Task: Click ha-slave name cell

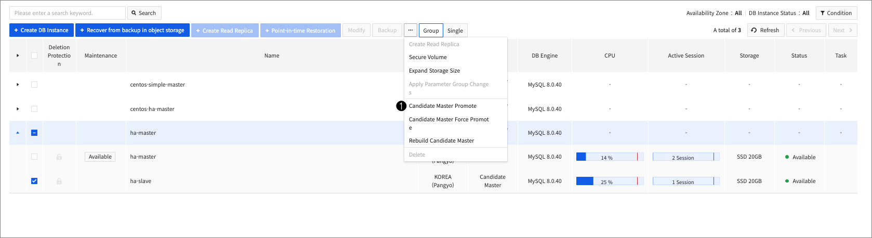Action: 141,181
